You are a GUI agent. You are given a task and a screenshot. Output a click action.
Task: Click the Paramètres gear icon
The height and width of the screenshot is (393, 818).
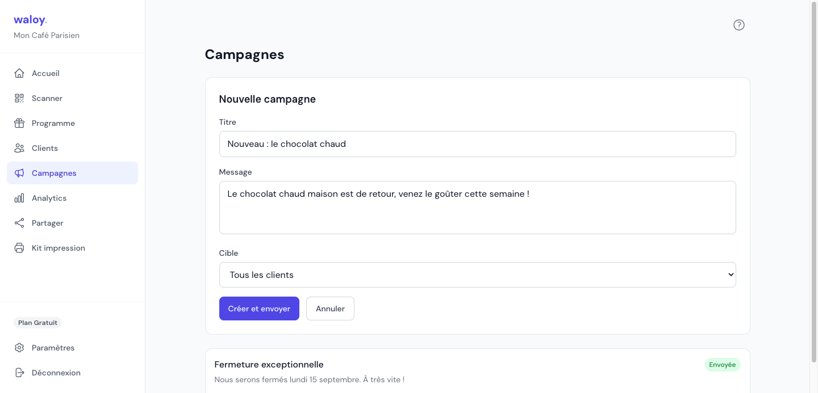(19, 348)
